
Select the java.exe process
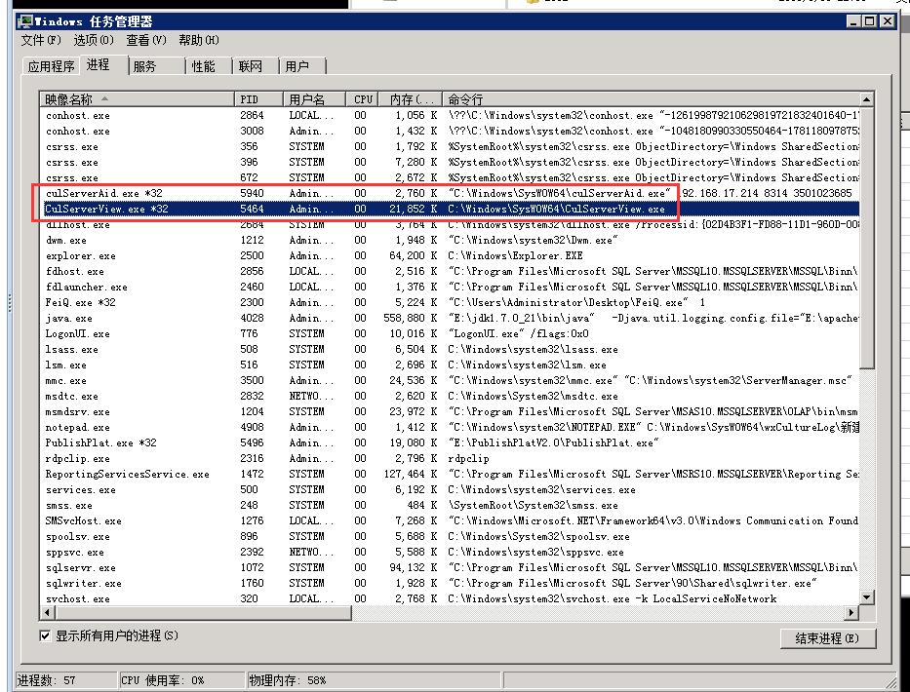point(450,319)
